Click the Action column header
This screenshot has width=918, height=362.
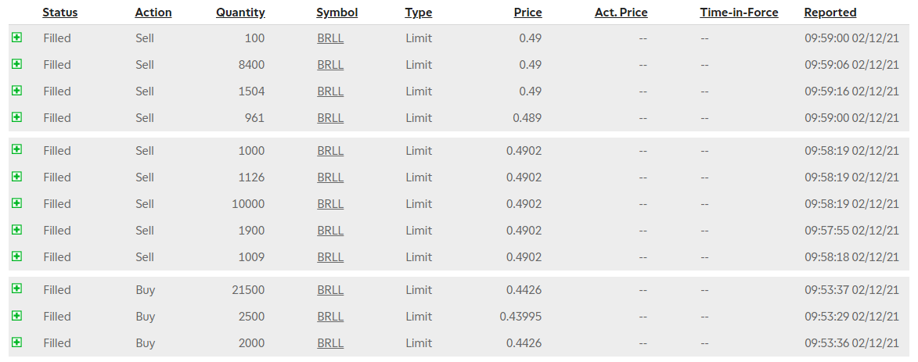[x=153, y=13]
